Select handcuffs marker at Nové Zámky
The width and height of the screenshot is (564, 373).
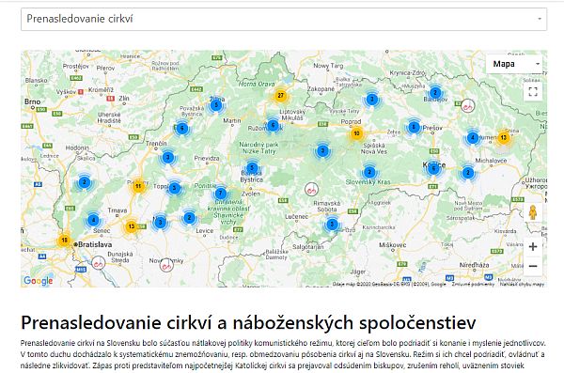point(166,266)
